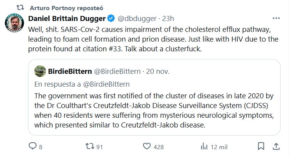Repost this tweet using the retweet icon

(90, 146)
